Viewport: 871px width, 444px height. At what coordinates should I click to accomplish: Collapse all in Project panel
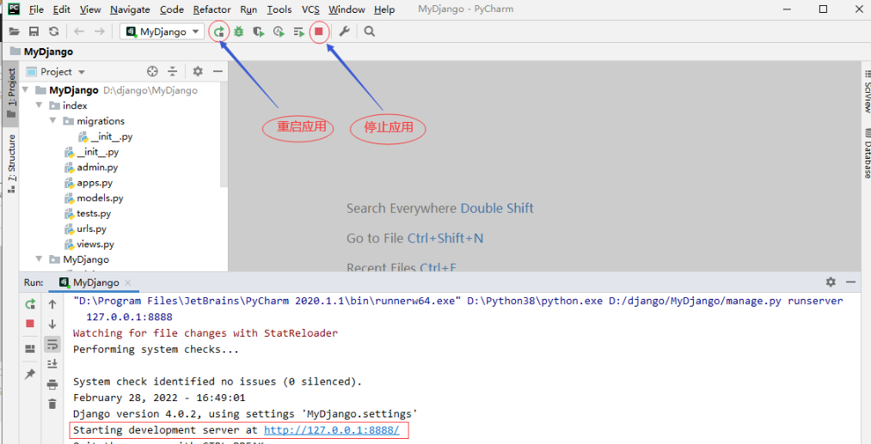[x=173, y=71]
